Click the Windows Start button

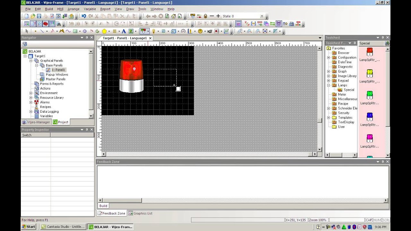pos(29,227)
